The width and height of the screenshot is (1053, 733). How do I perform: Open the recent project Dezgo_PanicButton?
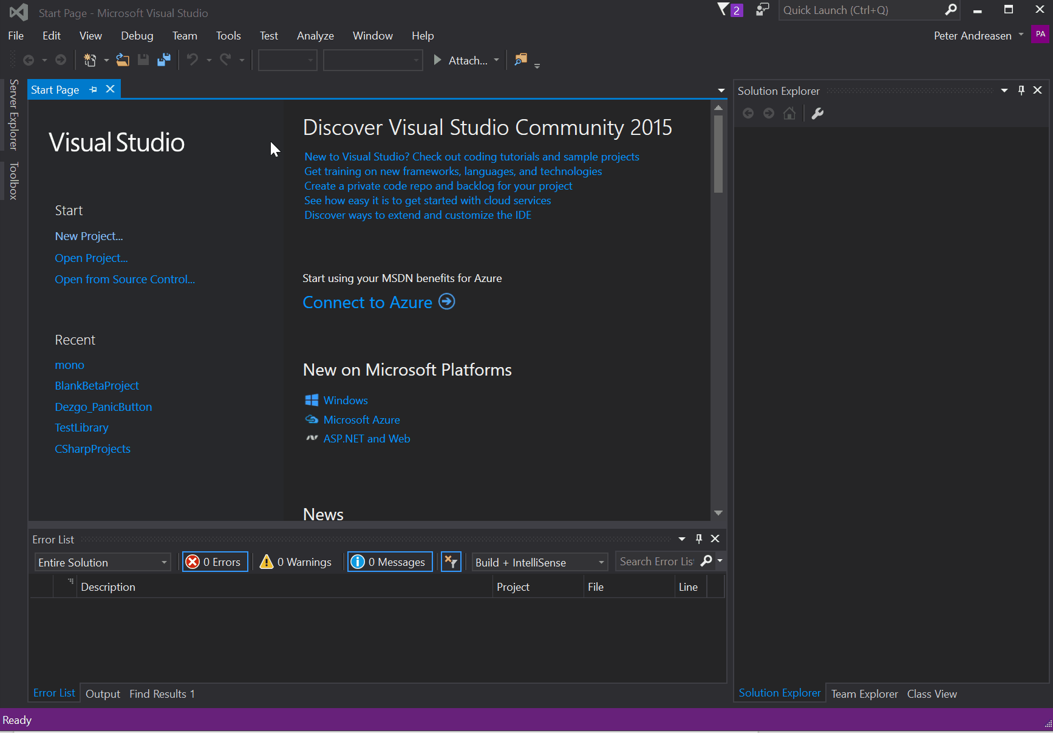pyautogui.click(x=103, y=407)
